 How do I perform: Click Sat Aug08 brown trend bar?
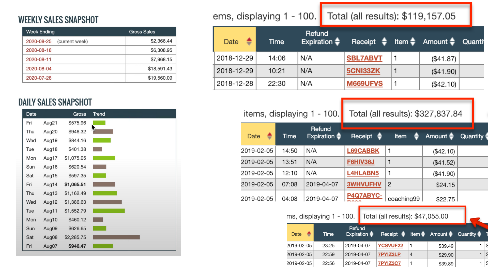click(x=116, y=237)
